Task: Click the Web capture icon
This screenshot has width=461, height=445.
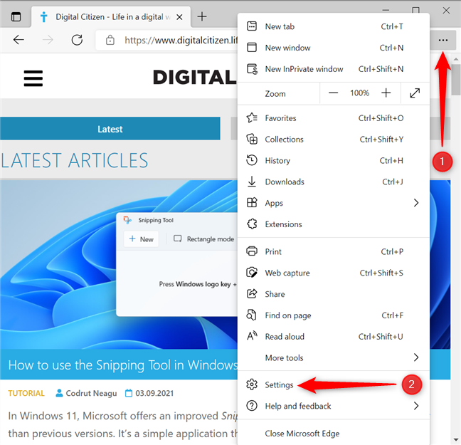Action: click(x=252, y=273)
